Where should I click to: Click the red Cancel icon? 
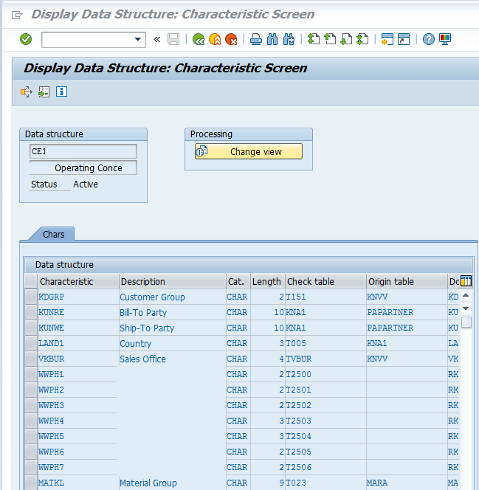point(231,39)
